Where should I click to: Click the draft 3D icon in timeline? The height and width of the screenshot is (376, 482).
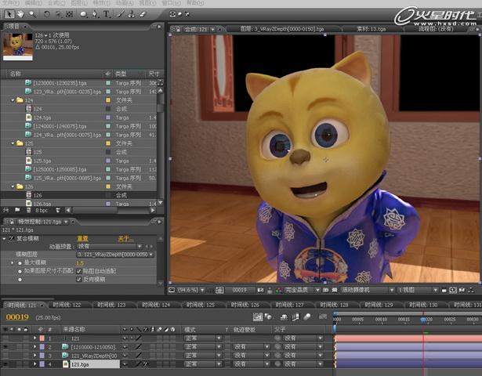tap(268, 316)
